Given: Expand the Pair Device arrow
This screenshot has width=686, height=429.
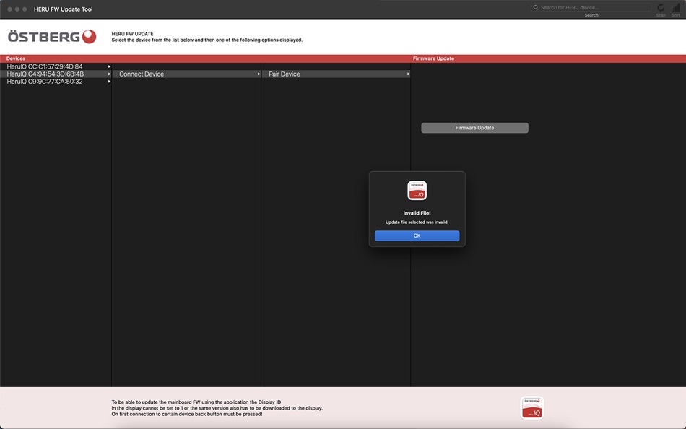Looking at the screenshot, I should click(408, 74).
